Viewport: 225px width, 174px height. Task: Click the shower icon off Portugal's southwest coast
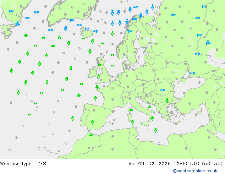pos(73,118)
